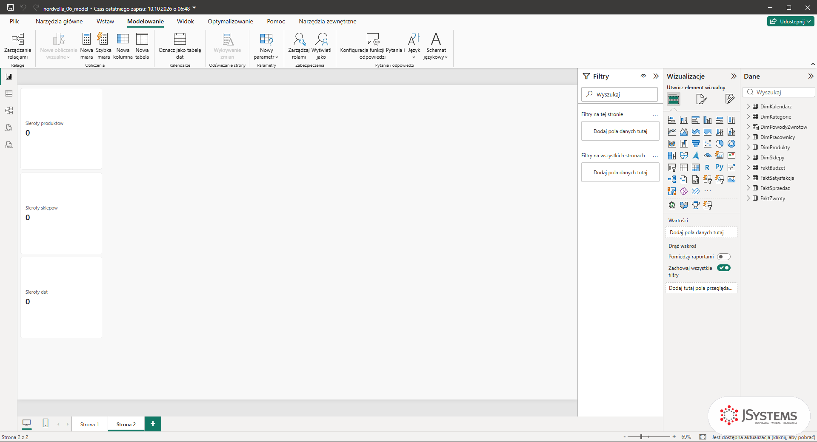Click Nowa miara in ribbon
Viewport: 817px width, 442px height.
point(86,46)
